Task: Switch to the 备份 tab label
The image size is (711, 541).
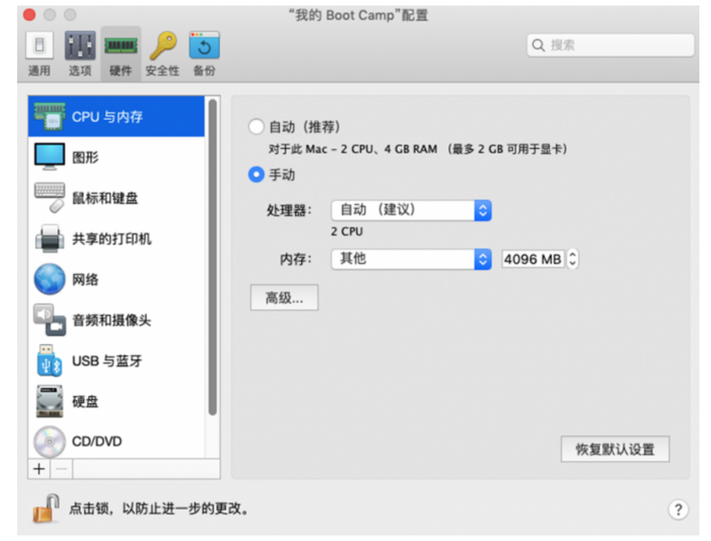Action: [204, 71]
